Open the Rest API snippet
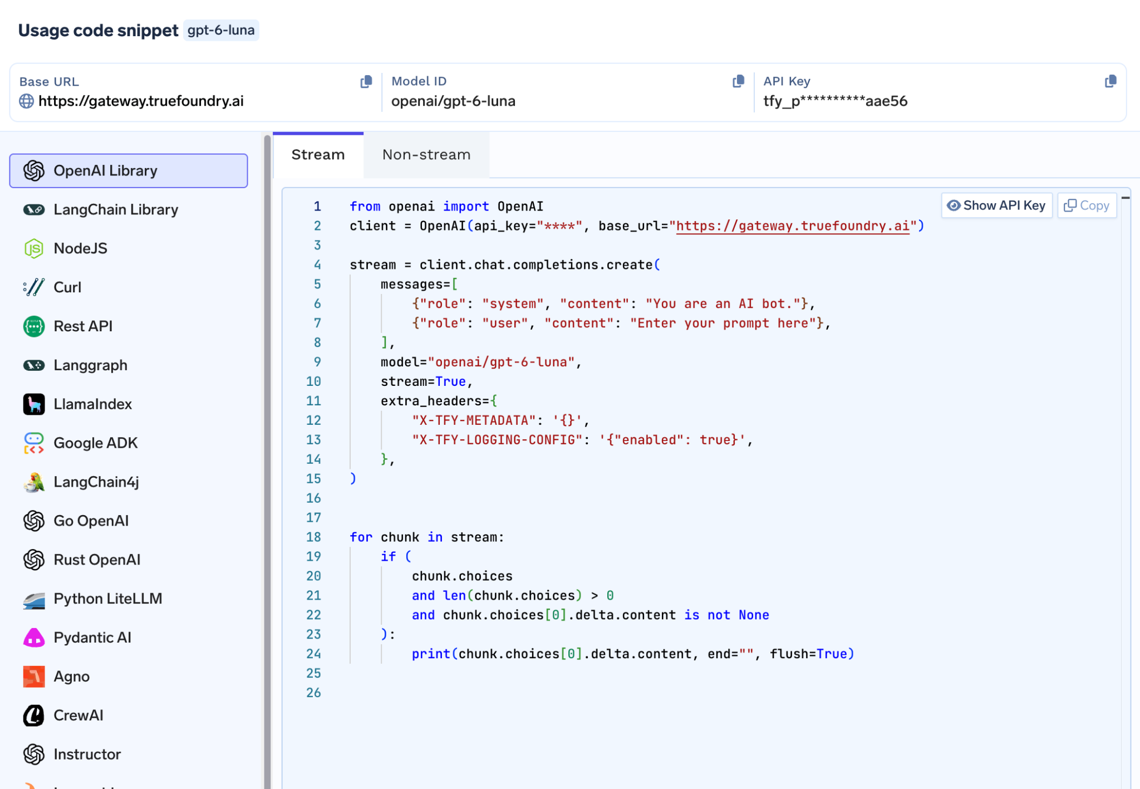This screenshot has width=1140, height=789. pos(129,326)
